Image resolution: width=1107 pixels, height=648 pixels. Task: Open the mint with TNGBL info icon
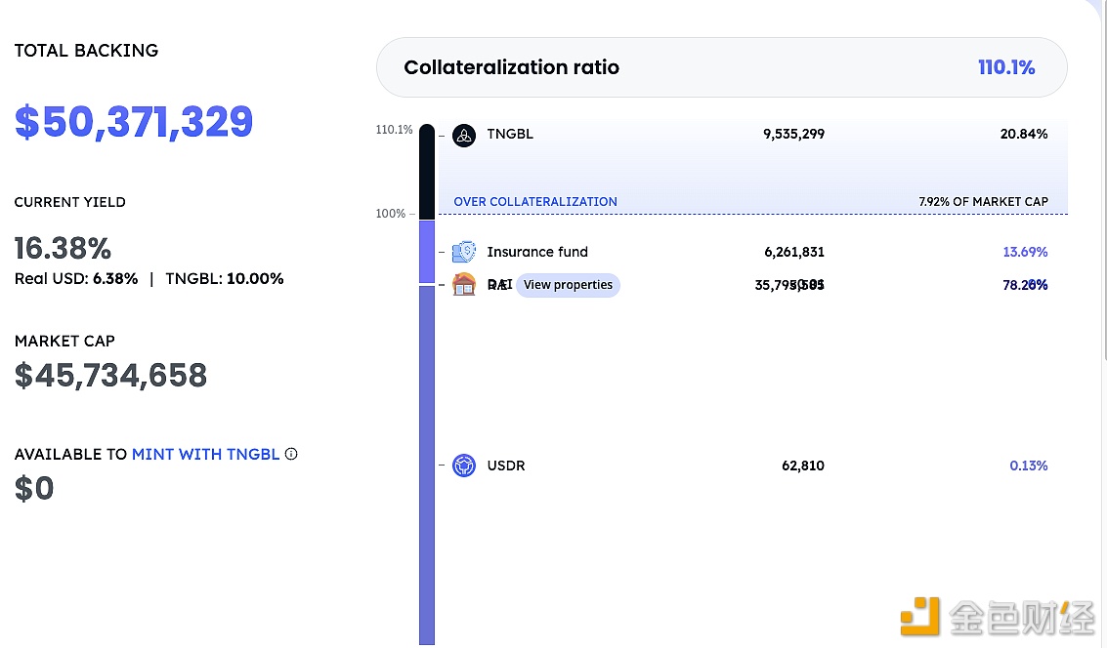click(x=291, y=454)
